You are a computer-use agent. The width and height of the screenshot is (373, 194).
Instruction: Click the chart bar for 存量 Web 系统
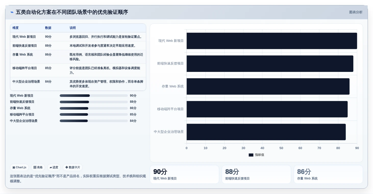[x=268, y=86]
